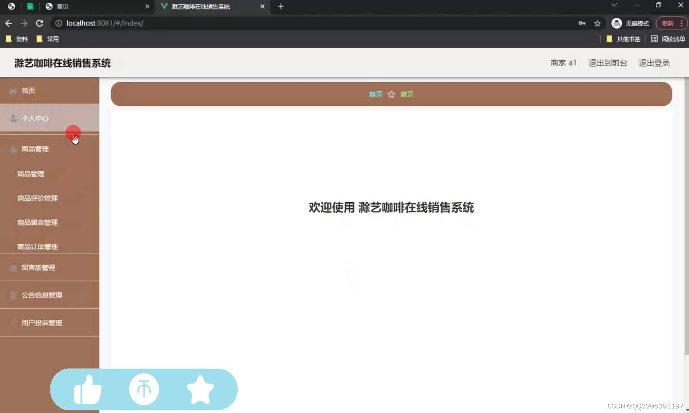689x413 pixels.
Task: Open 首页 in the sidebar menu
Action: tap(49, 91)
